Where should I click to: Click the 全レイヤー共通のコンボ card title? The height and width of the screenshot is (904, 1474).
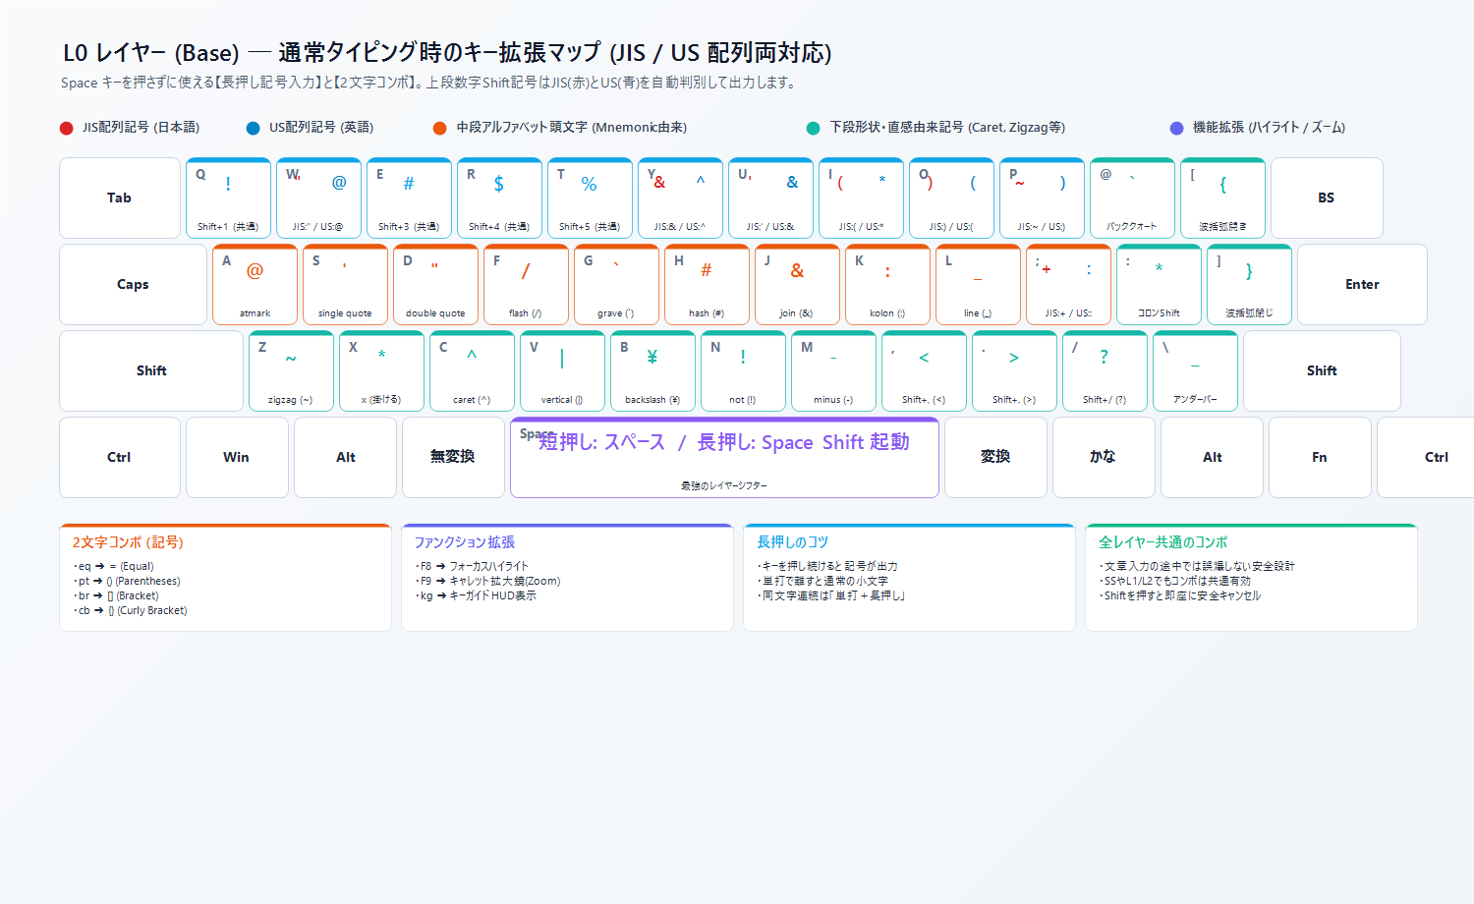1162,542
